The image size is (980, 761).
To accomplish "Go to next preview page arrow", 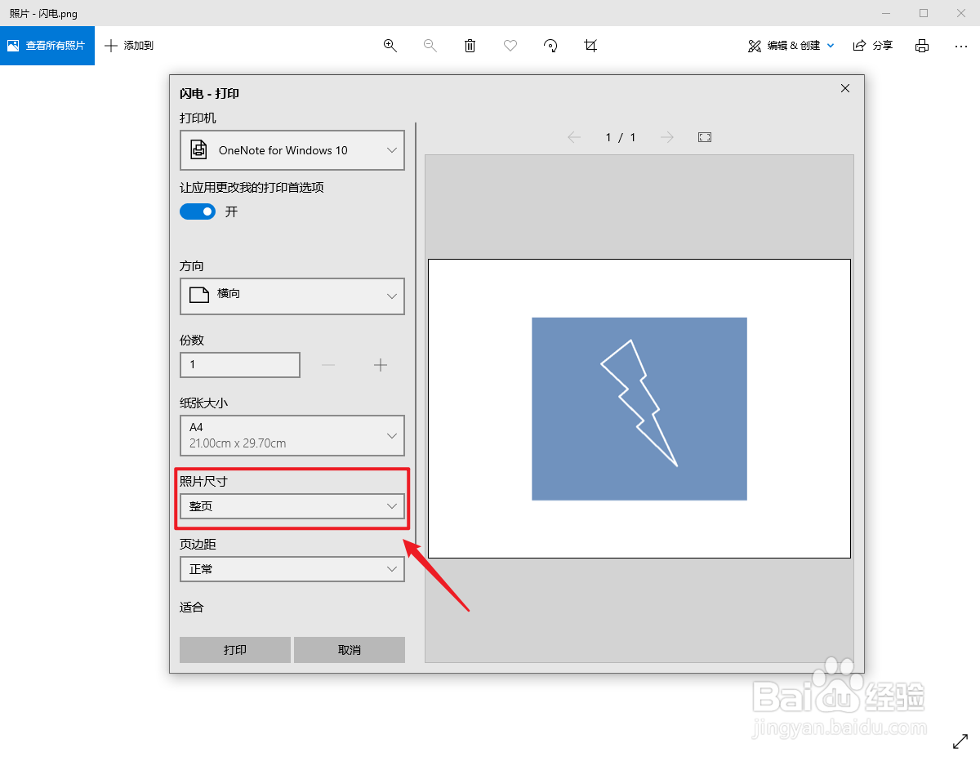I will pos(667,137).
